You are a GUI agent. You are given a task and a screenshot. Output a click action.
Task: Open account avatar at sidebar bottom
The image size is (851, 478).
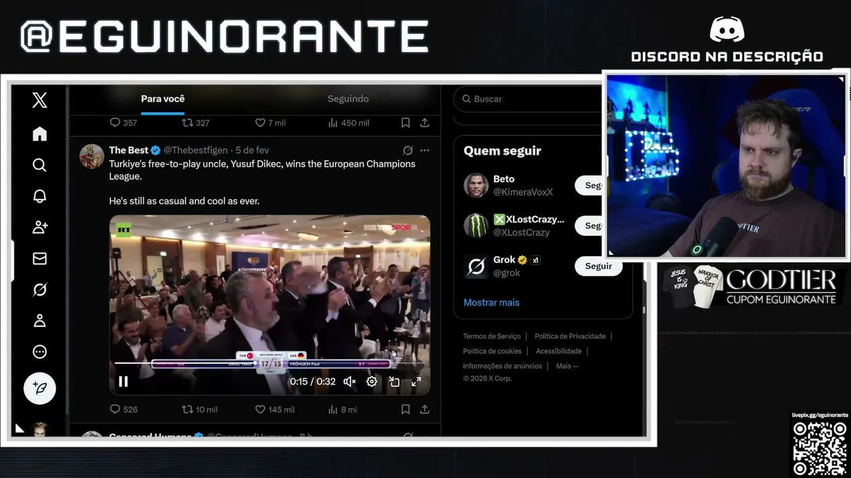coord(40,430)
